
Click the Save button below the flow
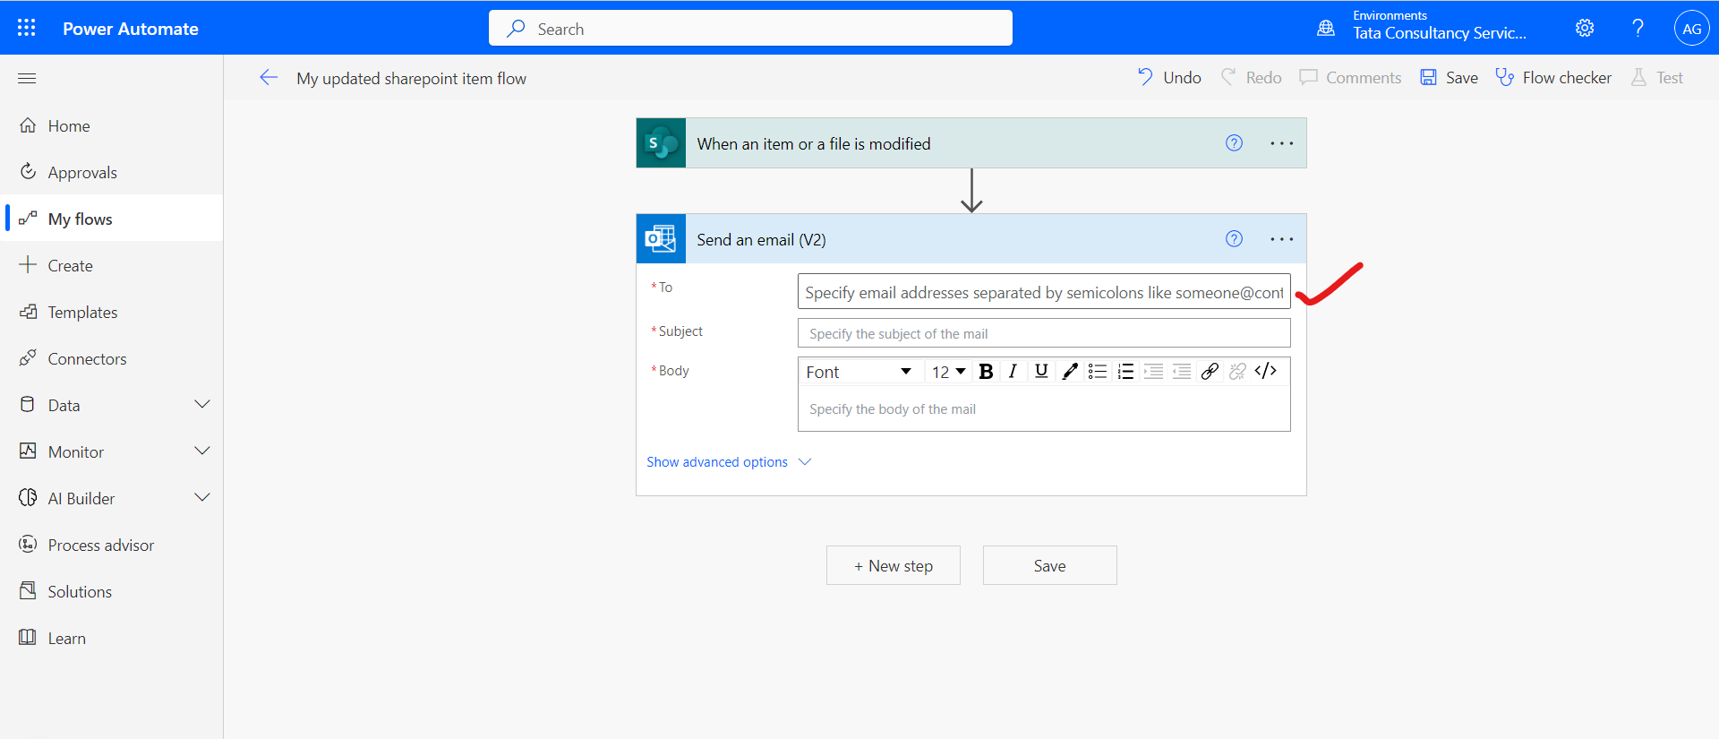click(1049, 566)
